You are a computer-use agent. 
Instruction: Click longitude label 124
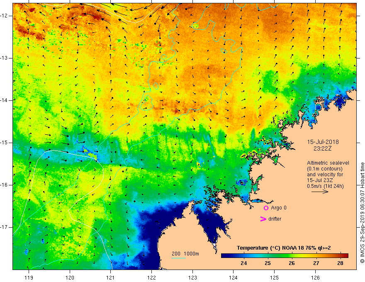(x=234, y=277)
